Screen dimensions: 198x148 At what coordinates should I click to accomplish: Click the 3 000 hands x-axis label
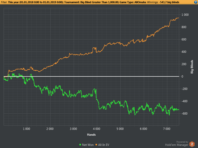coord(73,129)
